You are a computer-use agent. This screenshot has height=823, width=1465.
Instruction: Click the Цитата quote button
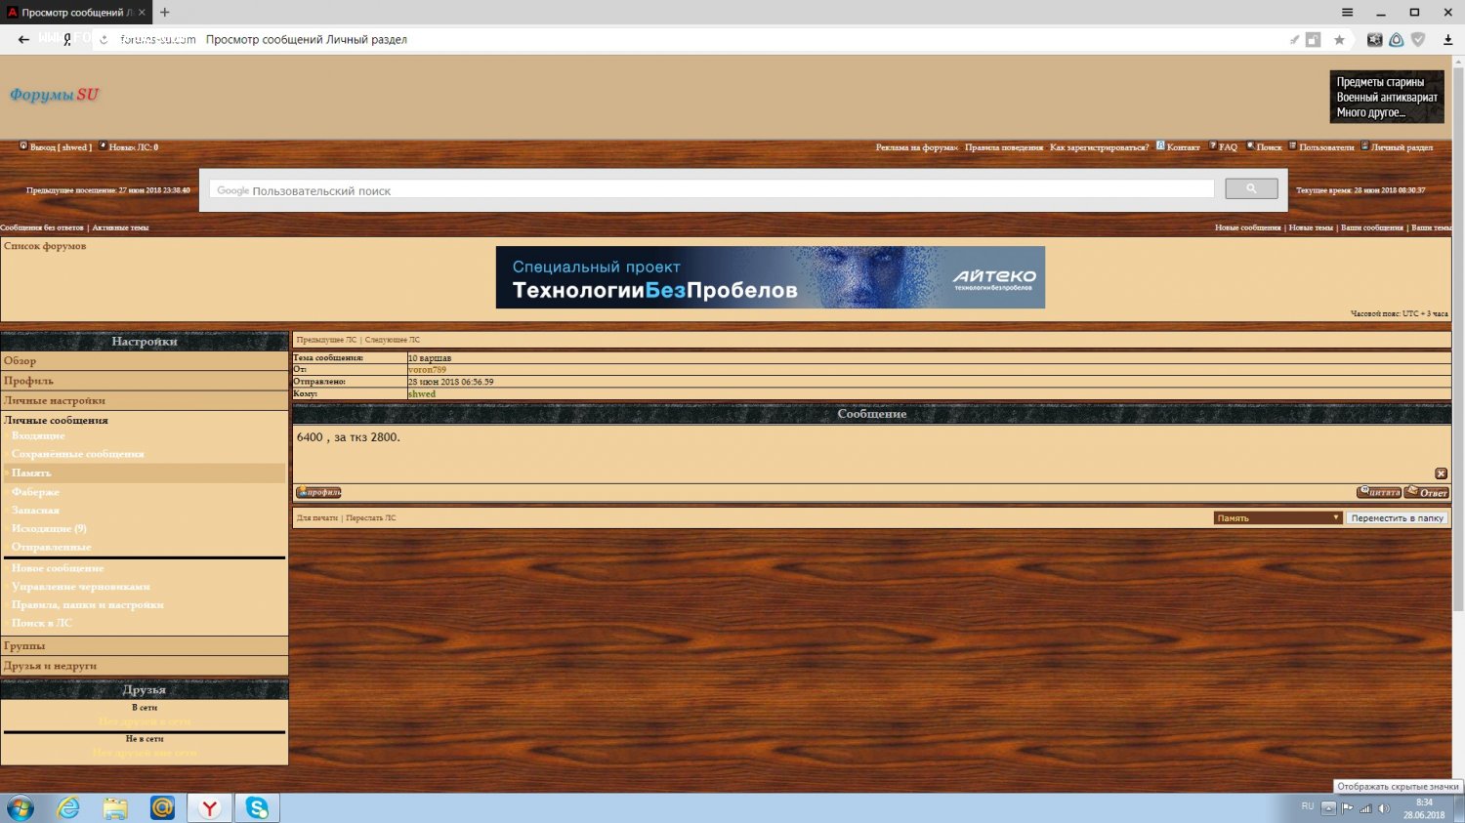1378,492
